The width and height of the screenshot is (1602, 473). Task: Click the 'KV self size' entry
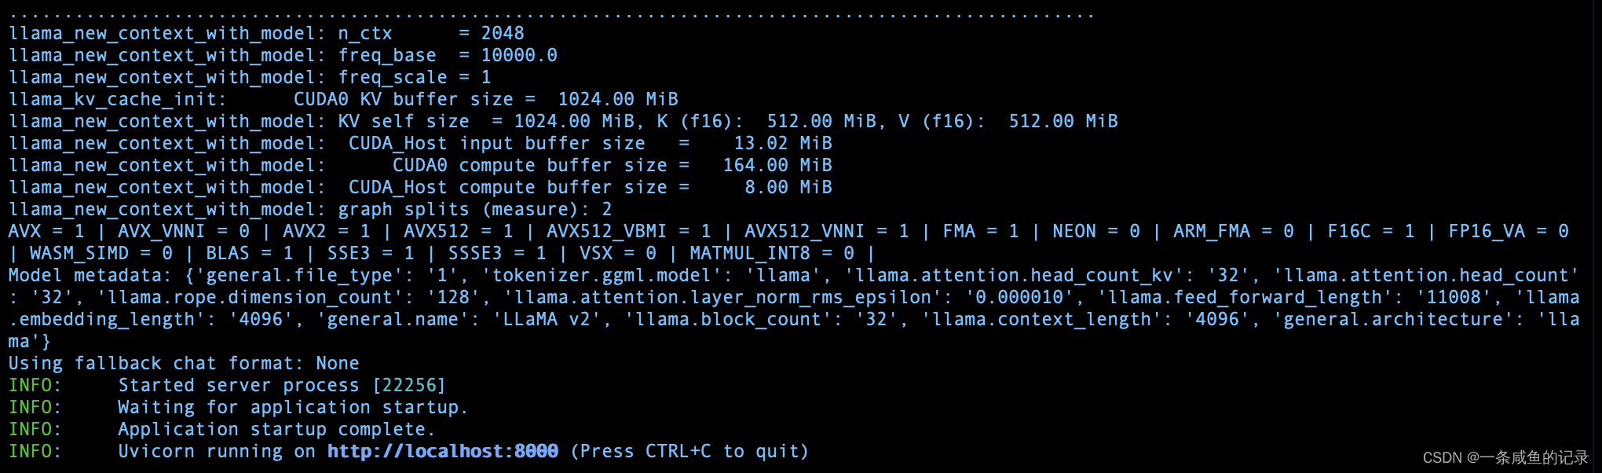click(404, 121)
